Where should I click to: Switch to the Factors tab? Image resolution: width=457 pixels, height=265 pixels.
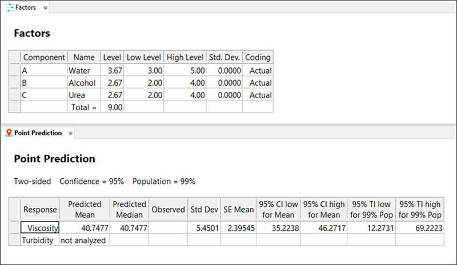(x=25, y=7)
